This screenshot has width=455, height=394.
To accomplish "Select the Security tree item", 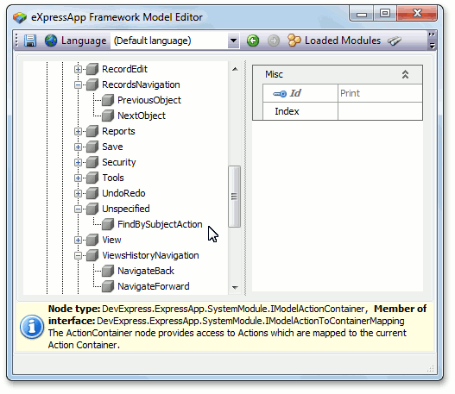I will [x=119, y=163].
